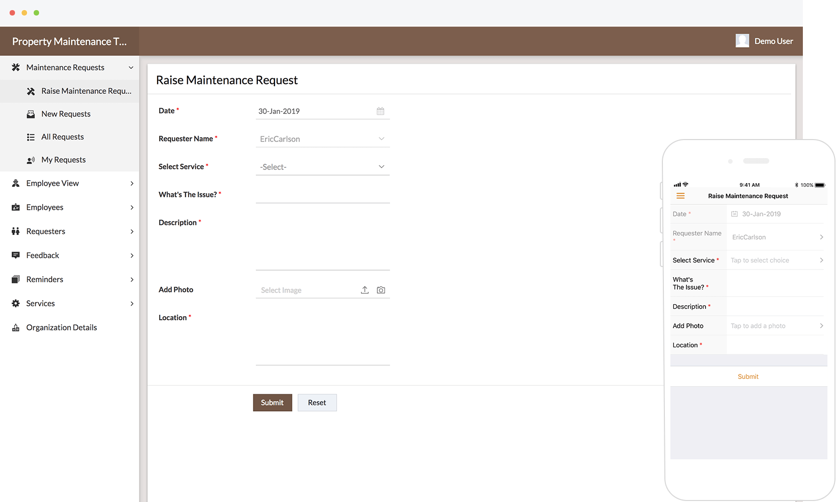
Task: Tap mobile Description field
Action: 775,306
